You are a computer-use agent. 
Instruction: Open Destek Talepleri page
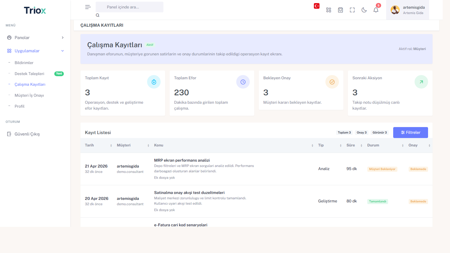point(29,74)
